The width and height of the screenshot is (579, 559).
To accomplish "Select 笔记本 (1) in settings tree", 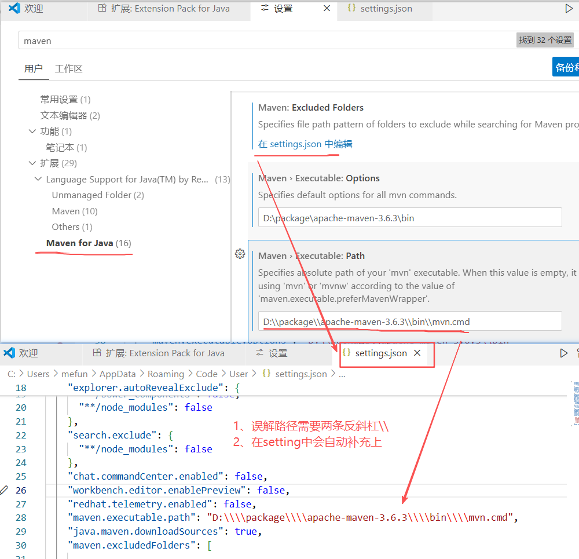I will coord(67,148).
